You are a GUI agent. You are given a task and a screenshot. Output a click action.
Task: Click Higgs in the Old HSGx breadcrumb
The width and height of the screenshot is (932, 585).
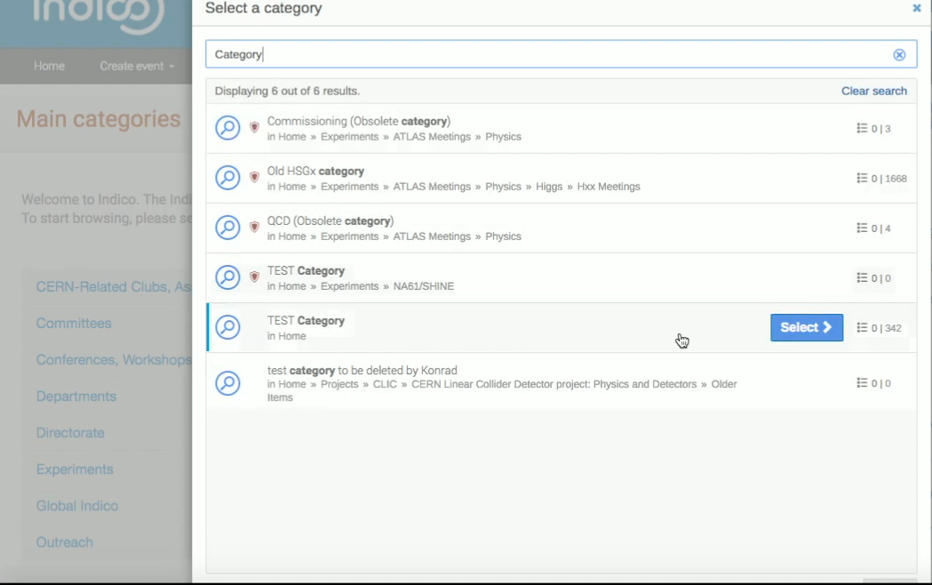click(548, 187)
